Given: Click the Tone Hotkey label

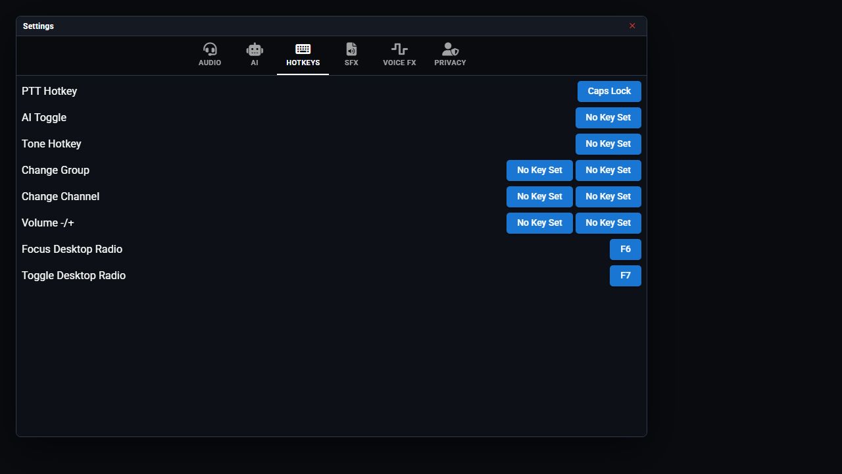Looking at the screenshot, I should pos(51,144).
